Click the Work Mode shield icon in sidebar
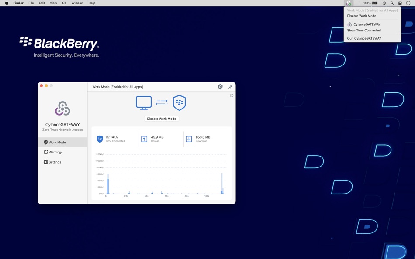Viewport: 415px width, 259px height. [46, 142]
